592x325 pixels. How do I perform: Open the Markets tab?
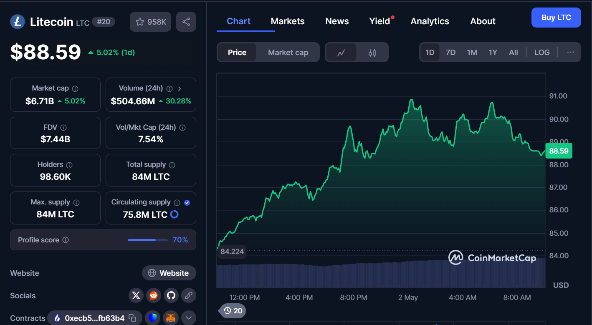[288, 21]
